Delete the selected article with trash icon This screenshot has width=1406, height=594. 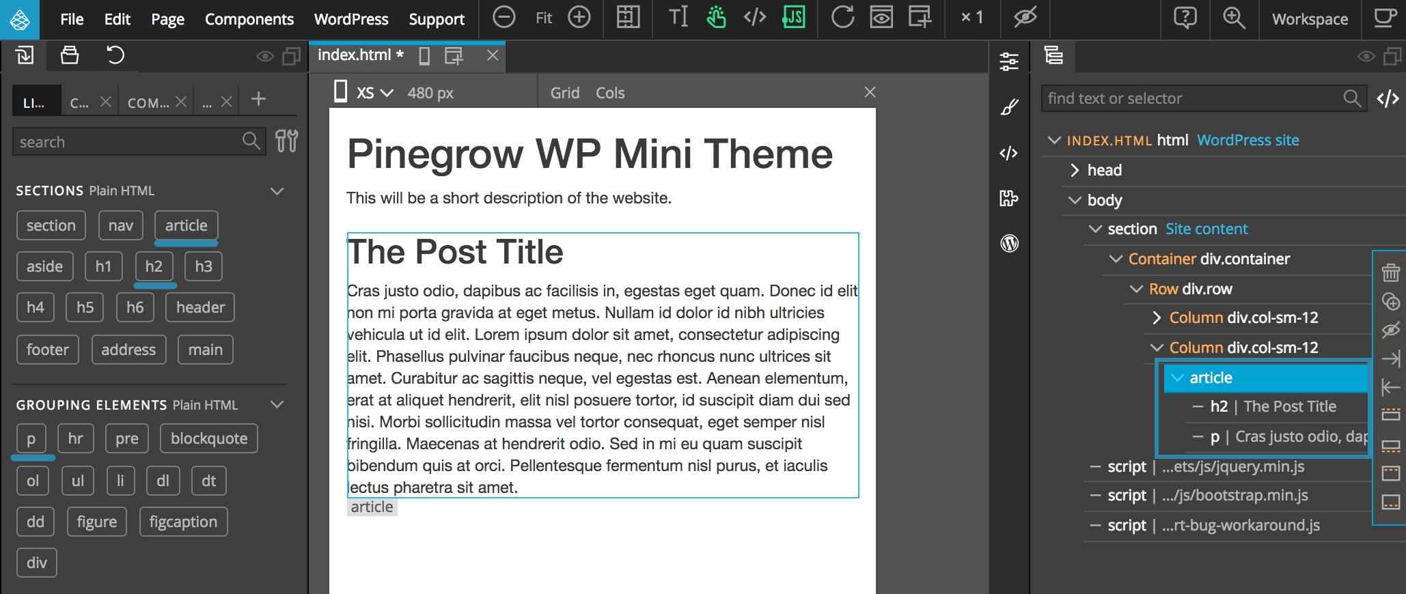click(x=1391, y=272)
